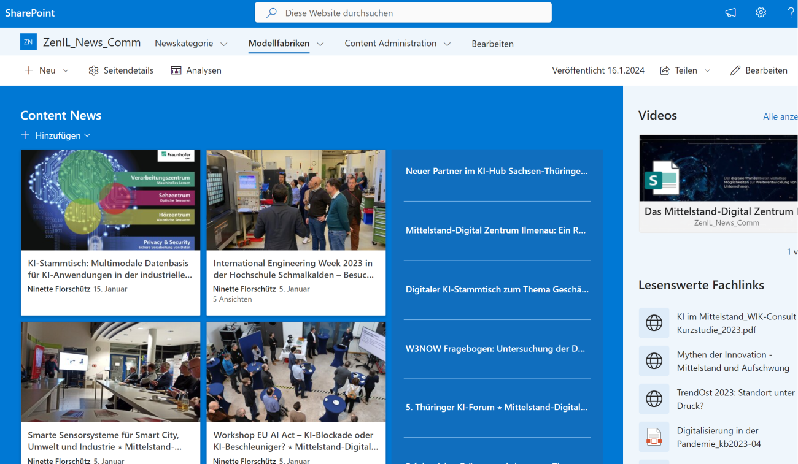Click the Hinzufügen button

(55, 135)
